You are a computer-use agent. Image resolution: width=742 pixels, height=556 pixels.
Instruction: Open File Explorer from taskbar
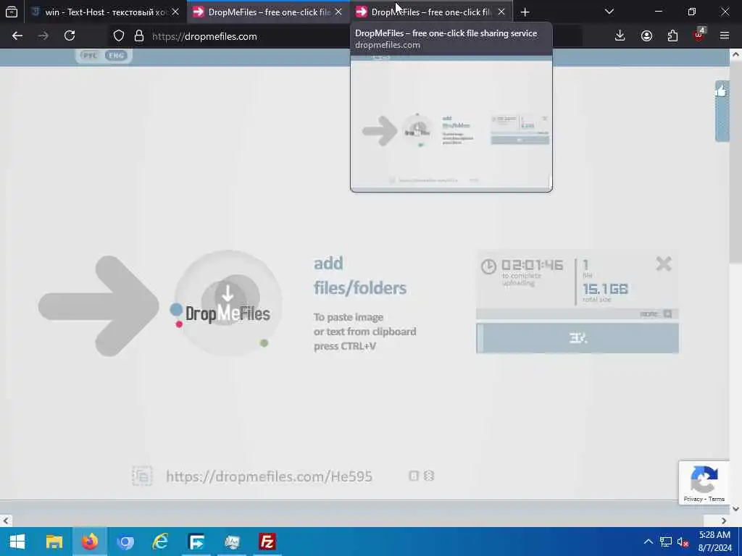[x=54, y=542]
